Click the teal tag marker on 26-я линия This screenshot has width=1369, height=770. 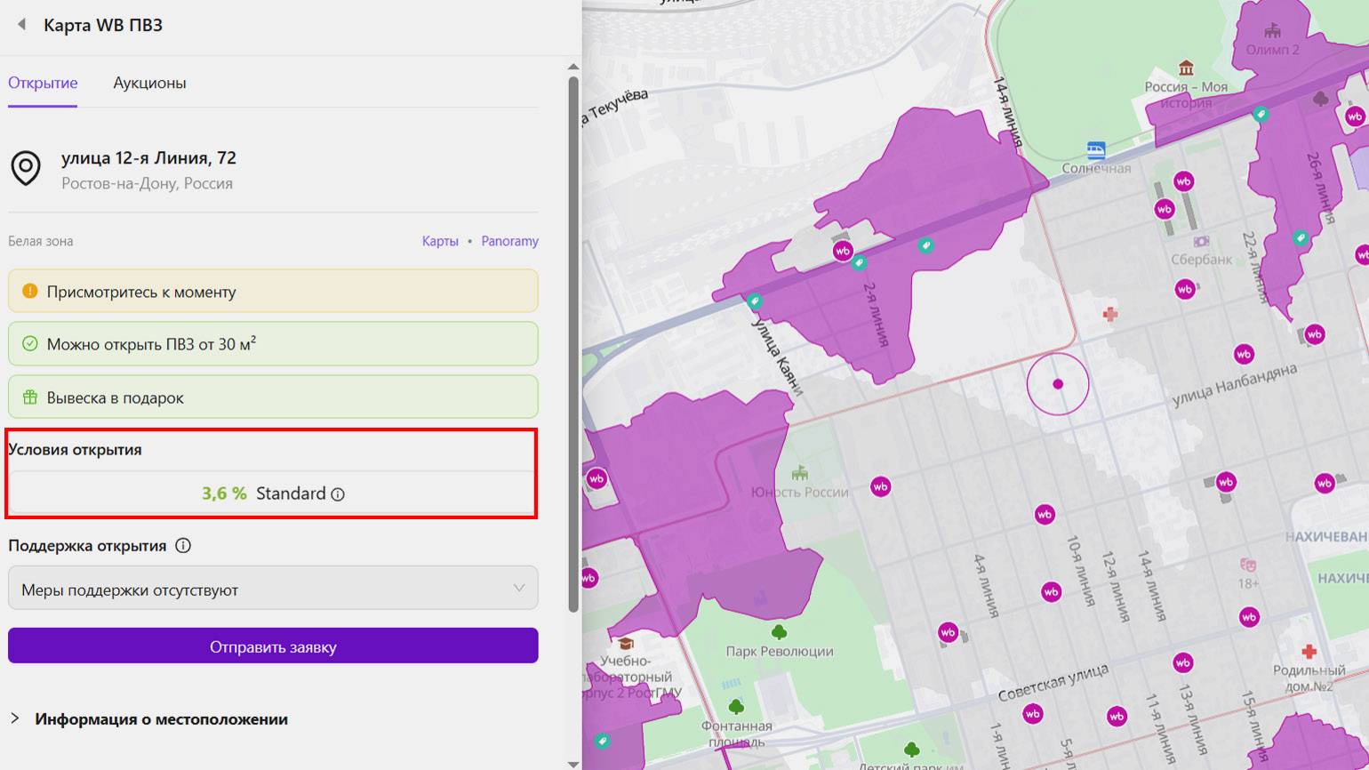coord(1301,237)
